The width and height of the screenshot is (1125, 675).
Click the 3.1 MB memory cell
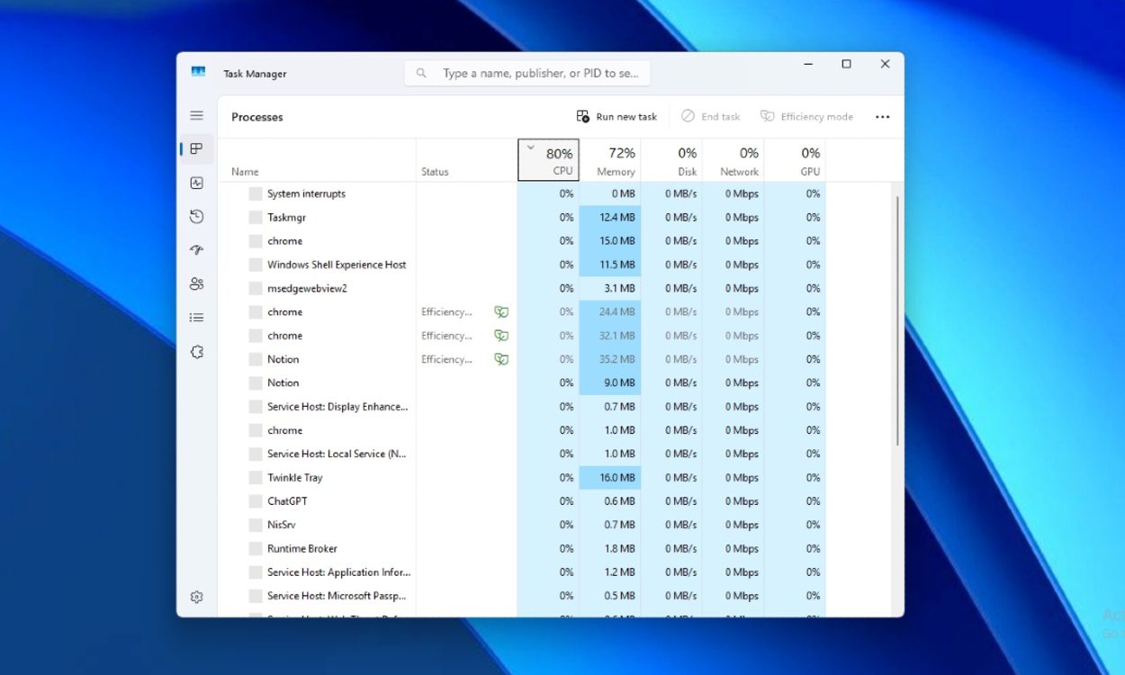tap(610, 288)
